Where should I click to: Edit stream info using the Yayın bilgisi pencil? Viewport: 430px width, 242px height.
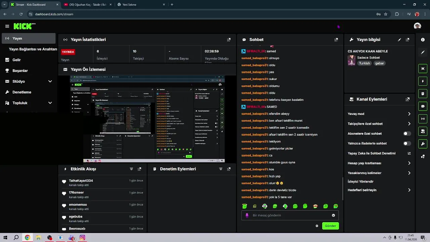pos(399,40)
